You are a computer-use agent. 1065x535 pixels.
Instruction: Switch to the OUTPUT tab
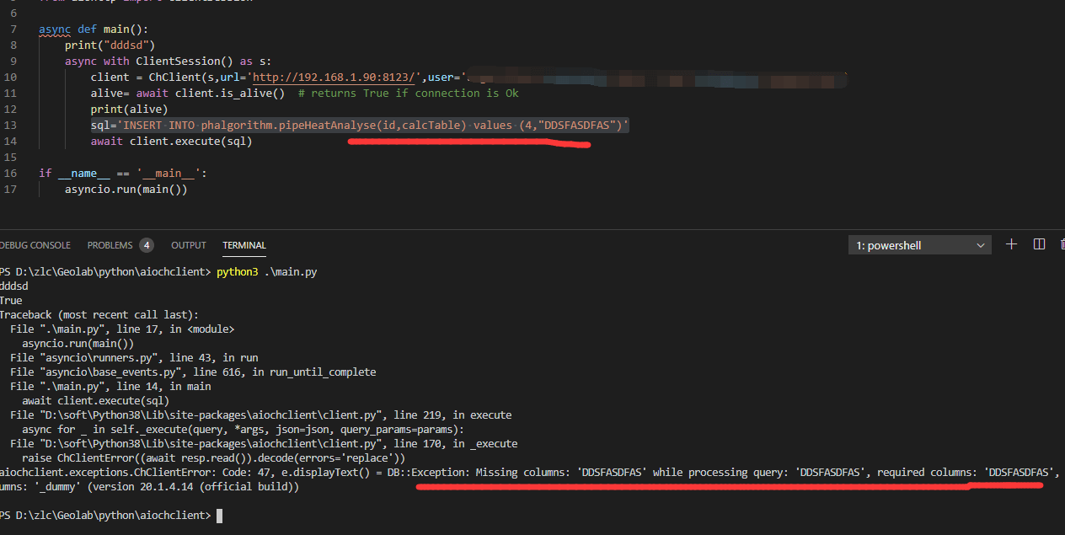pos(188,245)
